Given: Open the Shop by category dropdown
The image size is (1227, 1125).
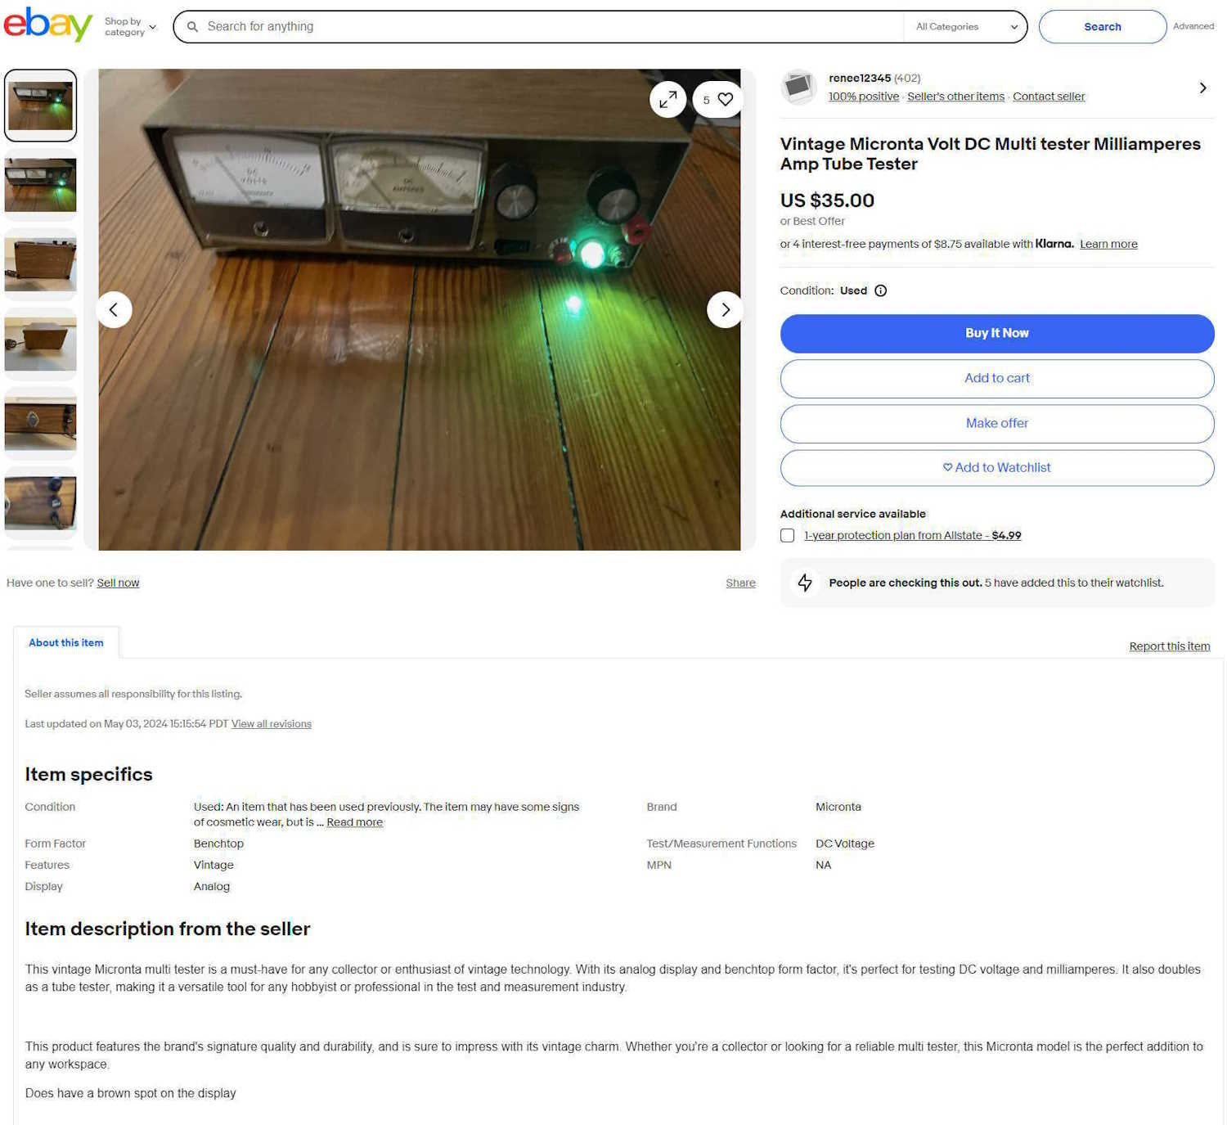Looking at the screenshot, I should click(129, 27).
